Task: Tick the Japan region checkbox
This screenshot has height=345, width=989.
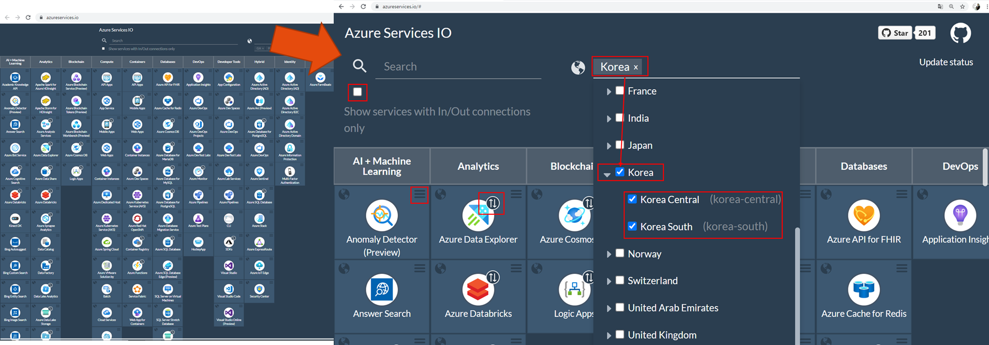Action: [x=620, y=144]
